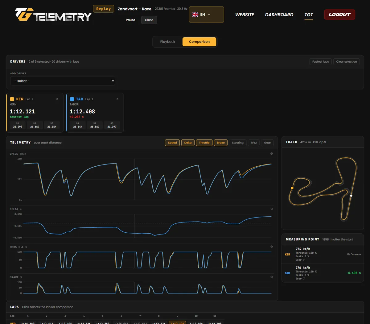
Task: Click the cursor line in the Speed chart
Action: click(x=134, y=179)
